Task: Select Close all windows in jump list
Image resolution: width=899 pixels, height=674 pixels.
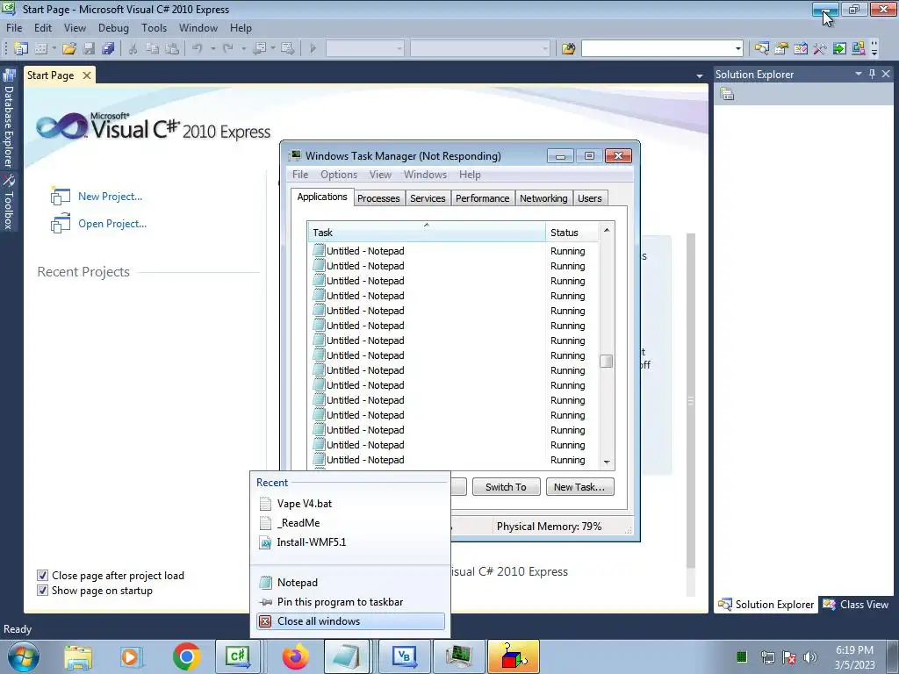Action: tap(350, 621)
